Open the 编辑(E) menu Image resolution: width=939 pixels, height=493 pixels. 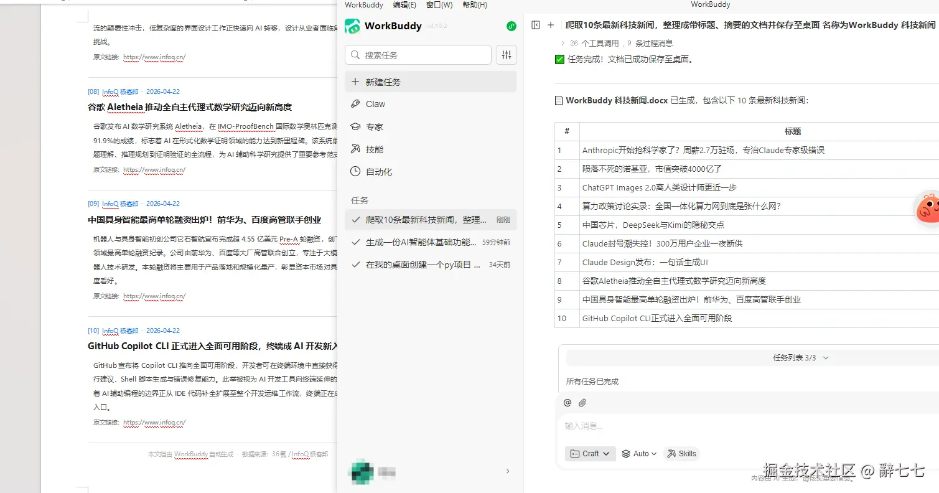pyautogui.click(x=404, y=5)
